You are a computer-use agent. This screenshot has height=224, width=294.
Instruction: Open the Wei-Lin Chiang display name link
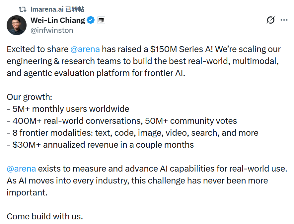(x=57, y=20)
